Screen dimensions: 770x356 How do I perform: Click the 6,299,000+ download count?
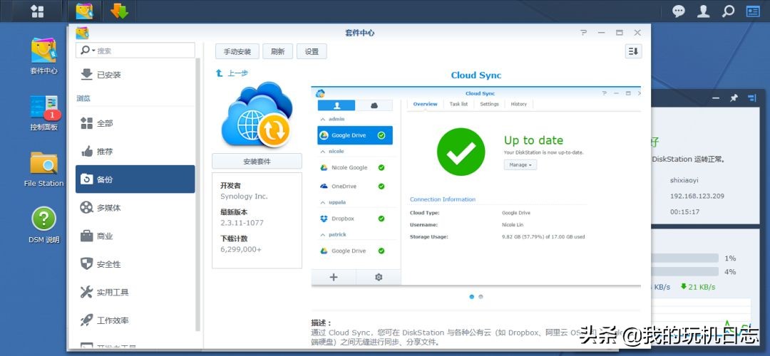click(x=241, y=249)
